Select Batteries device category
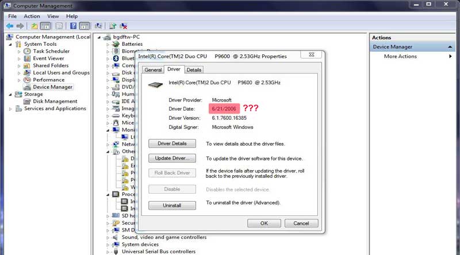 132,44
